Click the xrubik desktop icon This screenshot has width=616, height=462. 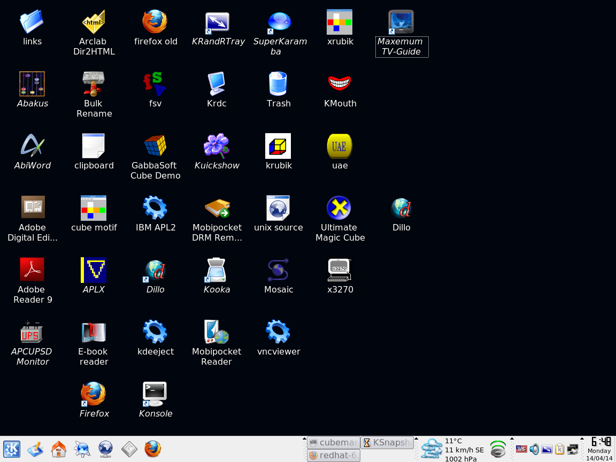coord(340,22)
